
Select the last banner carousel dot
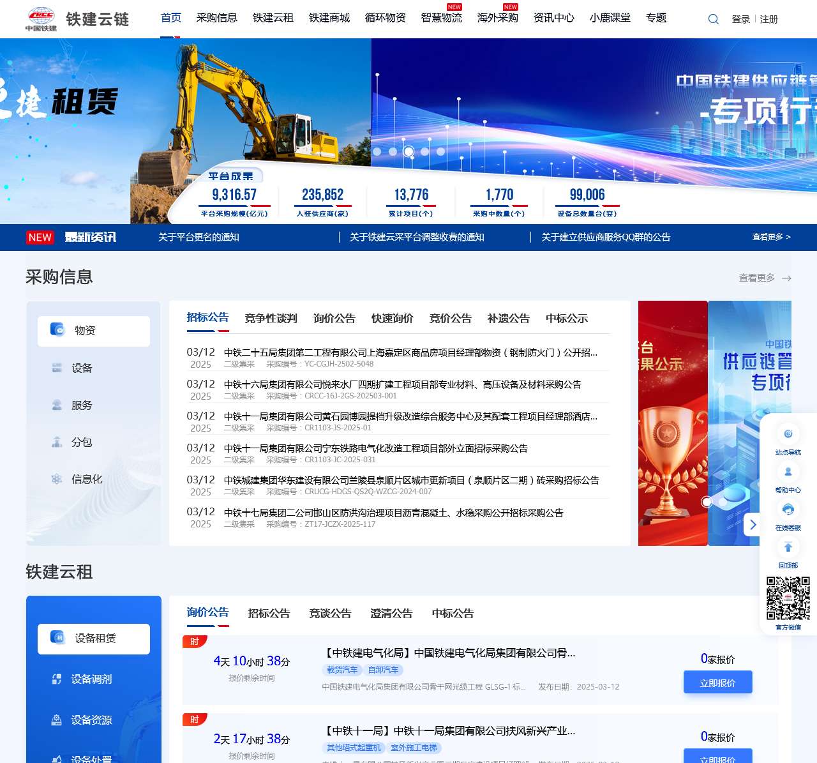(x=441, y=152)
